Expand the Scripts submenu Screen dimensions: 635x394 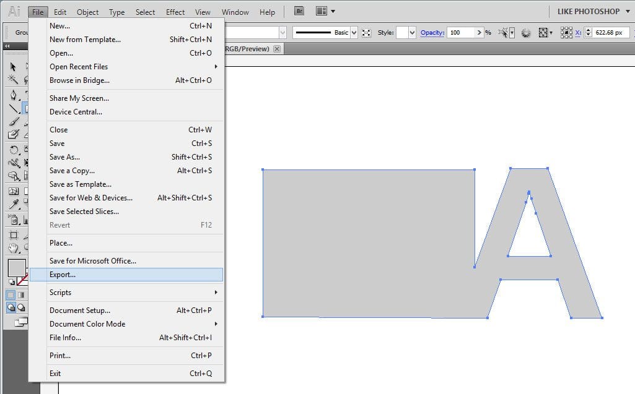point(216,292)
